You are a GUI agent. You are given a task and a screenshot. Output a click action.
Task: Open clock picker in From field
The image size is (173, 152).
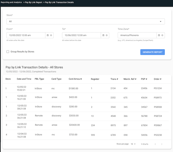click(x=51, y=35)
